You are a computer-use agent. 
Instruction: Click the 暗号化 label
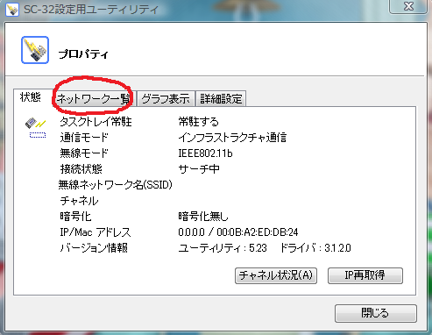click(x=75, y=217)
